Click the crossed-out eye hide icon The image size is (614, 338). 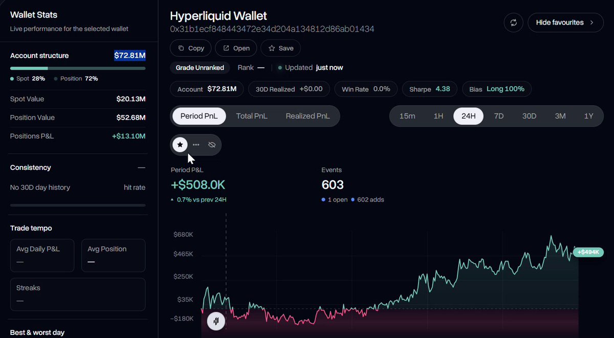pyautogui.click(x=212, y=145)
